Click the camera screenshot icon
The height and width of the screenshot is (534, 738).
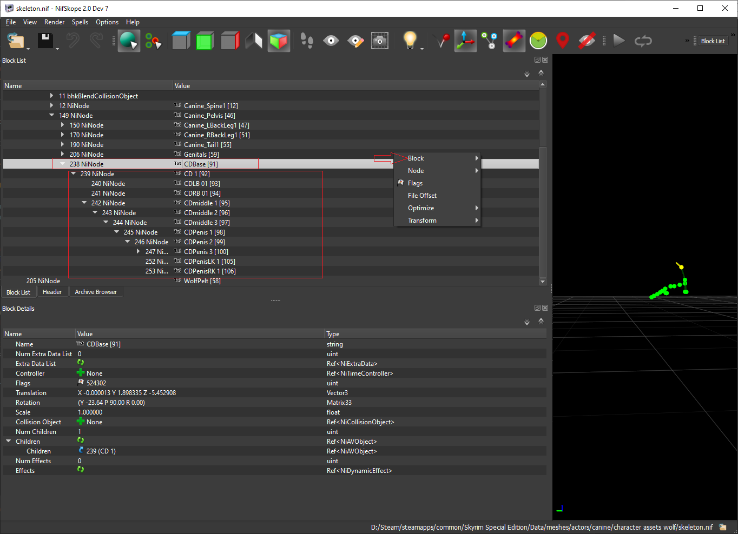(x=379, y=41)
